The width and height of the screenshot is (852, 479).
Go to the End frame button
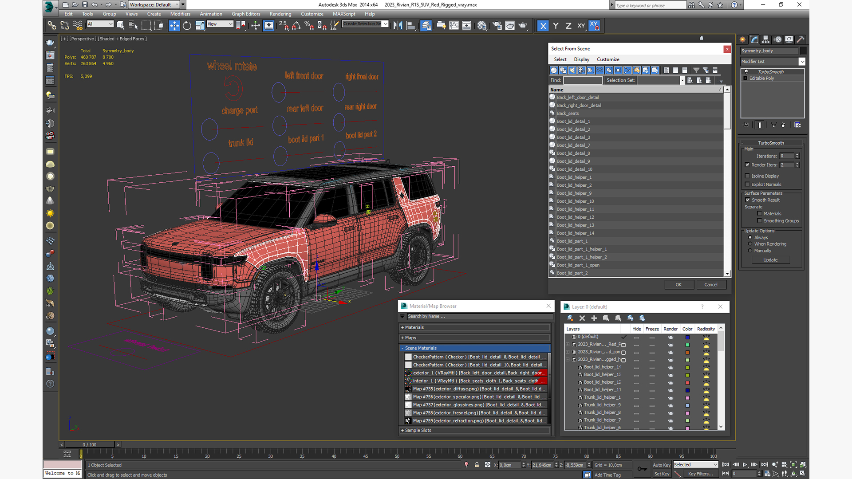click(765, 464)
